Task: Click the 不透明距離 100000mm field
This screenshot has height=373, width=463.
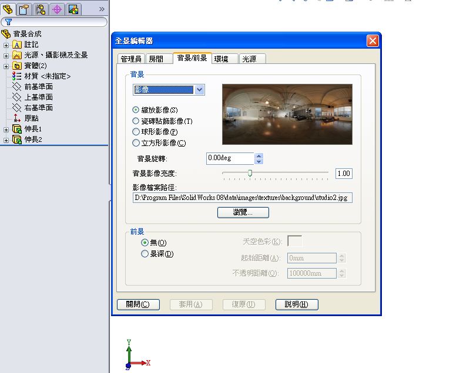Action: [x=312, y=273]
